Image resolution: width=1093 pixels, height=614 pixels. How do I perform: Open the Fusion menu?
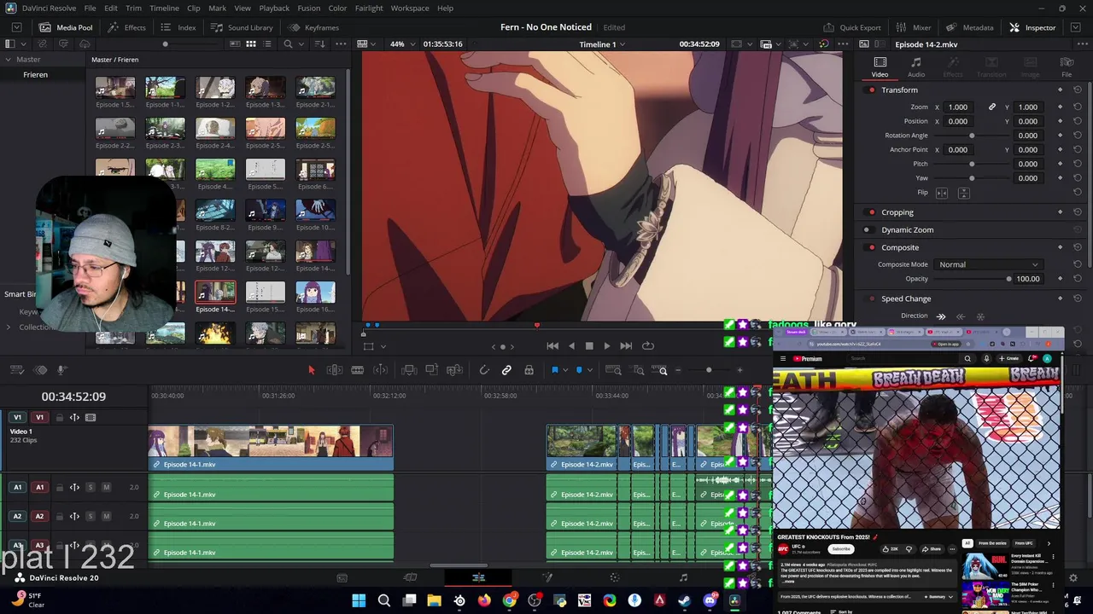click(x=309, y=8)
